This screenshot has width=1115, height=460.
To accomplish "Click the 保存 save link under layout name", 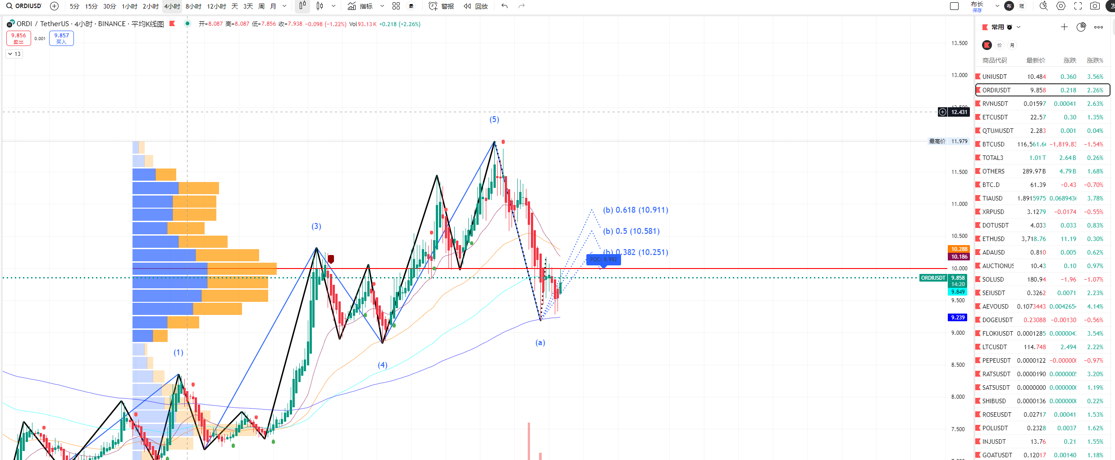I will [977, 10].
